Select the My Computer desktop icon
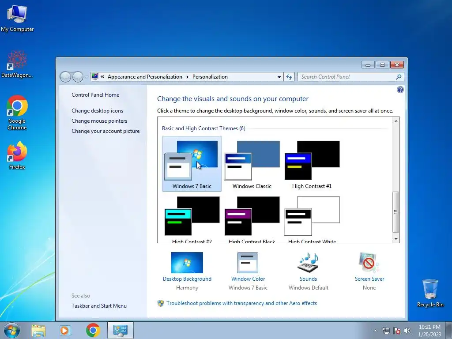 coord(17,19)
